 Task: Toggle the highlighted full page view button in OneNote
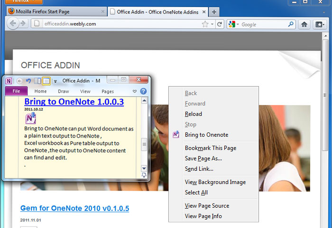[46, 81]
